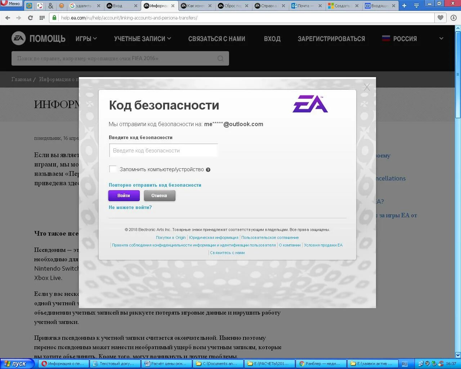The height and width of the screenshot is (369, 461).
Task: Click the search magnifier icon
Action: 220,58
